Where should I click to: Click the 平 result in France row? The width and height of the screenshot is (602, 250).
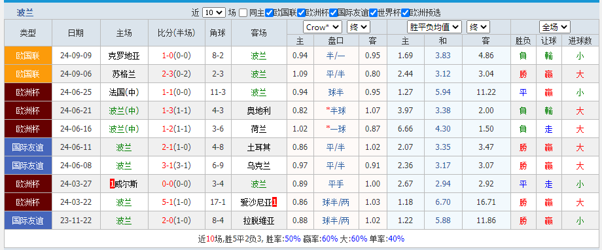[x=523, y=92]
